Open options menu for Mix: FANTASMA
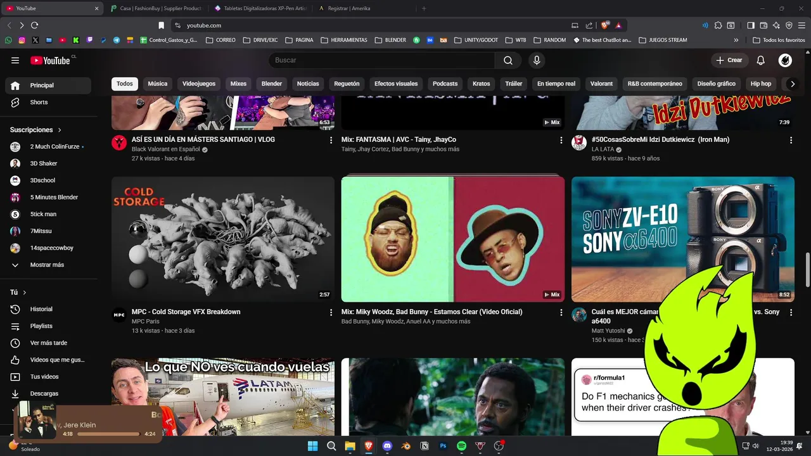Image resolution: width=811 pixels, height=456 pixels. point(561,140)
